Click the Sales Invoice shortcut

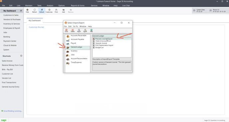7,61
